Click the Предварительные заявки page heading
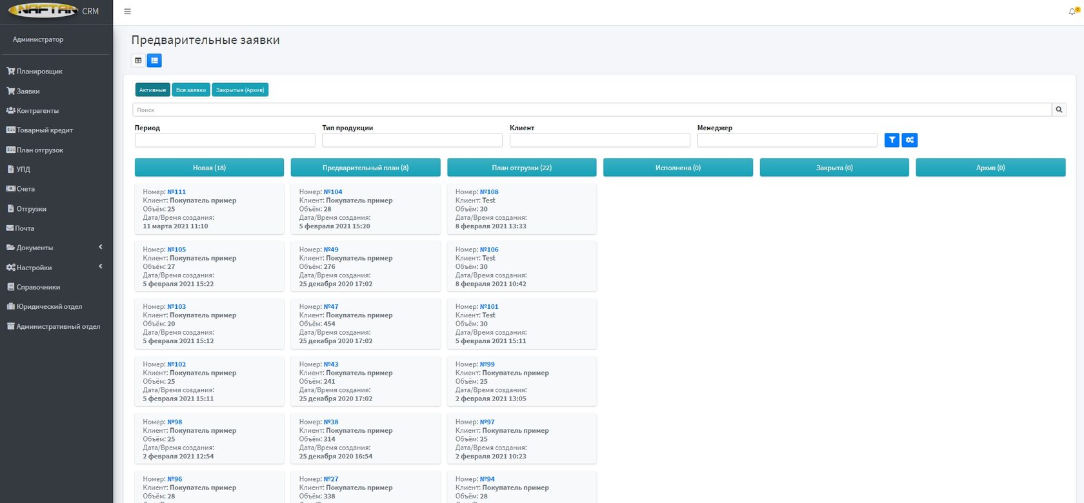This screenshot has width=1084, height=503. 205,40
